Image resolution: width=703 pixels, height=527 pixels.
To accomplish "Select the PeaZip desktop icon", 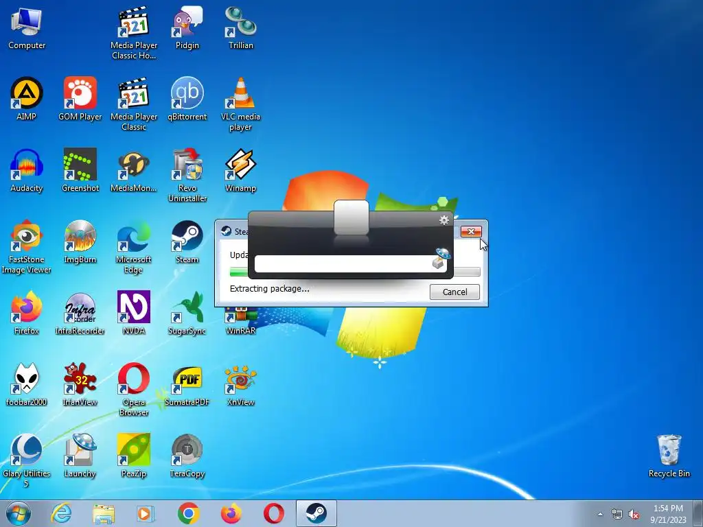I will 134,456.
